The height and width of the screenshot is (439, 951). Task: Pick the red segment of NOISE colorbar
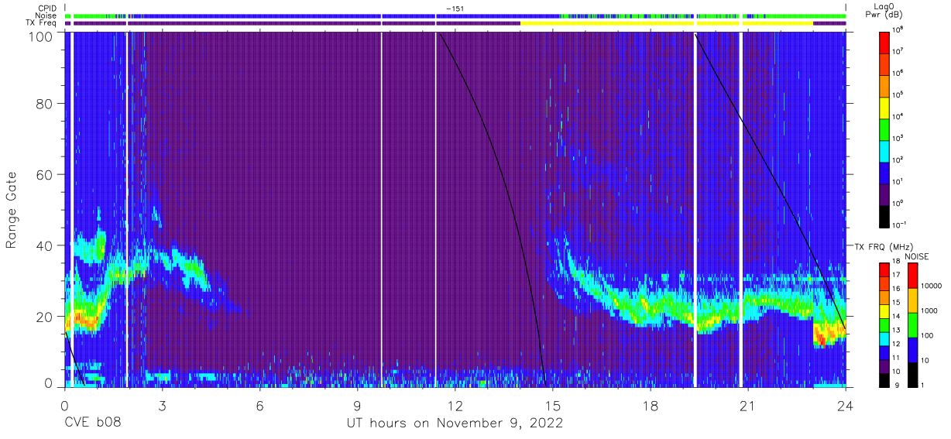coord(912,276)
